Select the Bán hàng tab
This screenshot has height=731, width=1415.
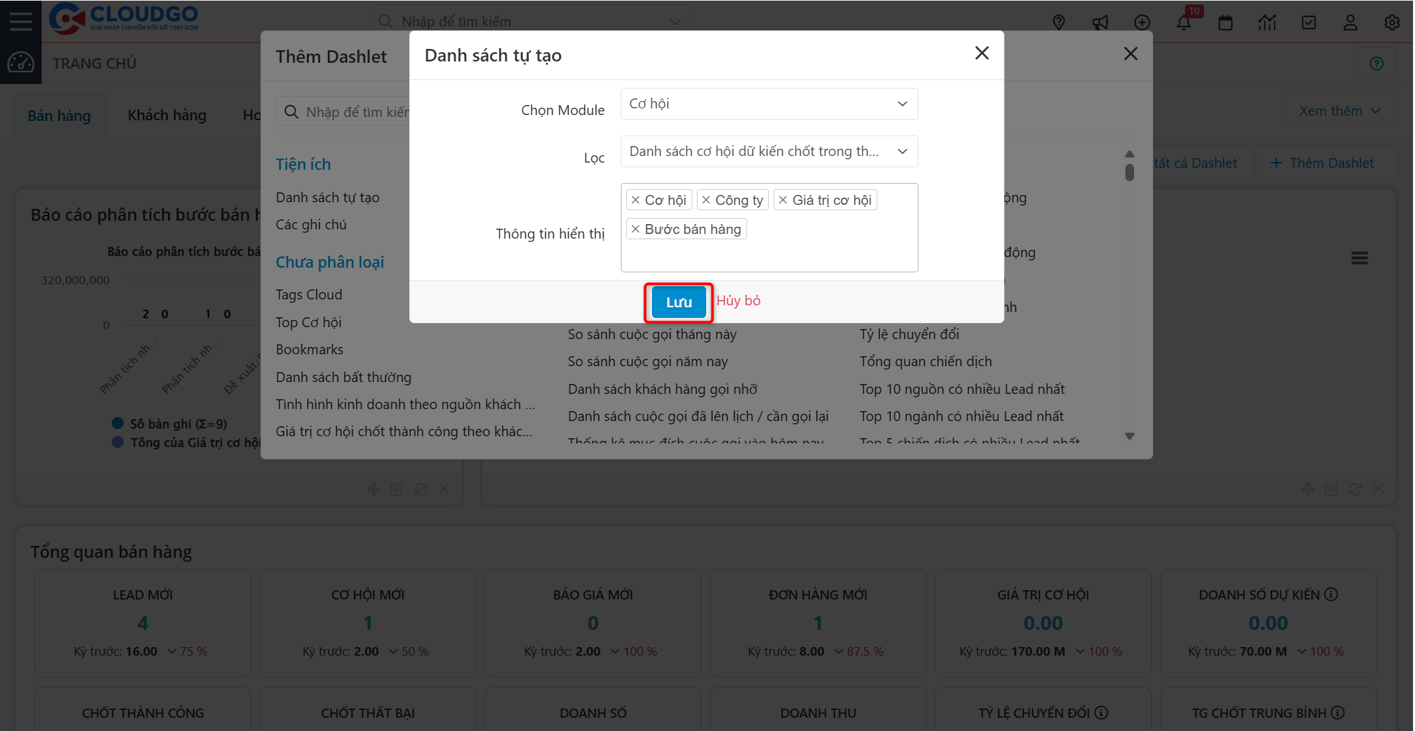click(x=59, y=114)
